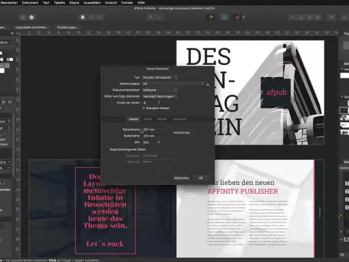
Task: Open the Dokument menu
Action: pyautogui.click(x=30, y=3)
